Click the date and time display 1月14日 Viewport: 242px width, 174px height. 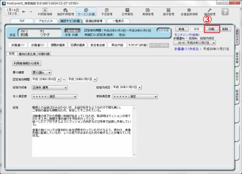point(13,12)
